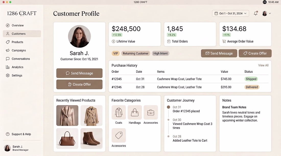The height and width of the screenshot is (156, 281).
Task: Click the Oct 30 journey timeline marker
Action: point(168,120)
